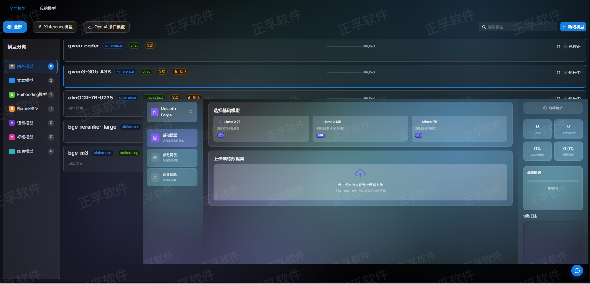Screen dimensions: 590x284
Task: Switch to the 我的模型 tab
Action: click(x=48, y=8)
